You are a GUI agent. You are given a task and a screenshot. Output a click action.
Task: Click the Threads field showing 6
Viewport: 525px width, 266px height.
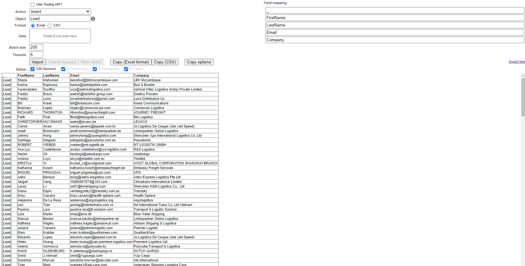pyautogui.click(x=36, y=55)
